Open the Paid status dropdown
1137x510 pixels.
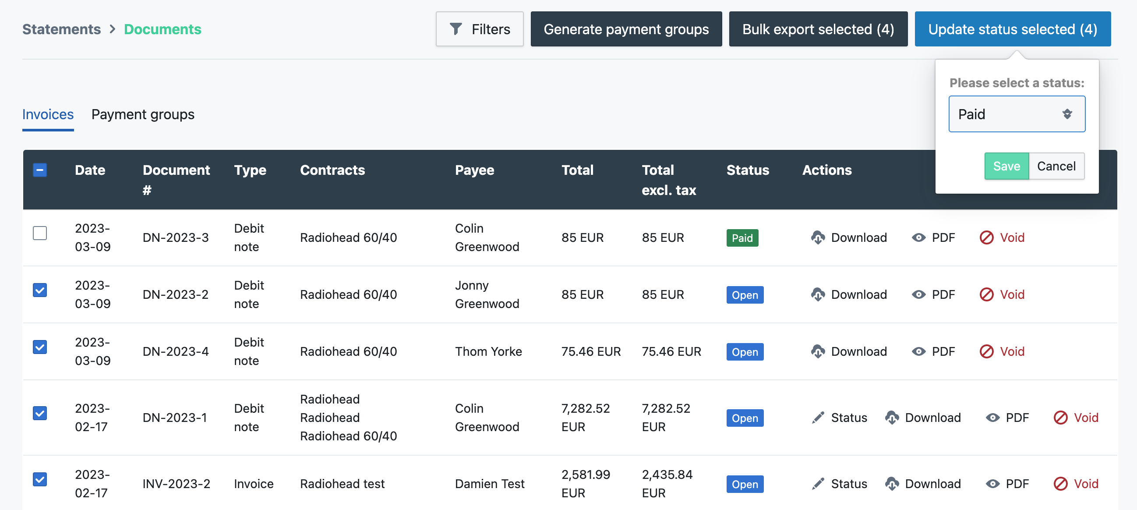pyautogui.click(x=1017, y=114)
